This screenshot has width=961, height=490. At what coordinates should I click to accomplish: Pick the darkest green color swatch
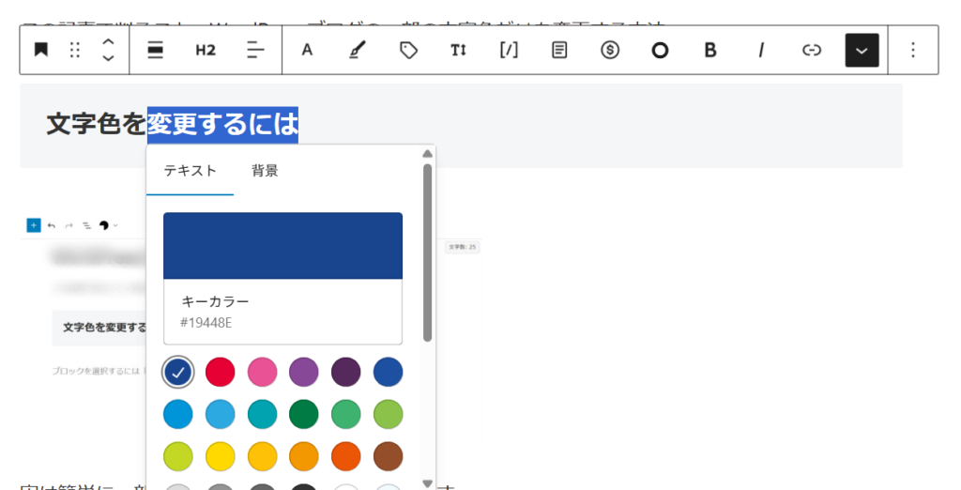point(304,414)
